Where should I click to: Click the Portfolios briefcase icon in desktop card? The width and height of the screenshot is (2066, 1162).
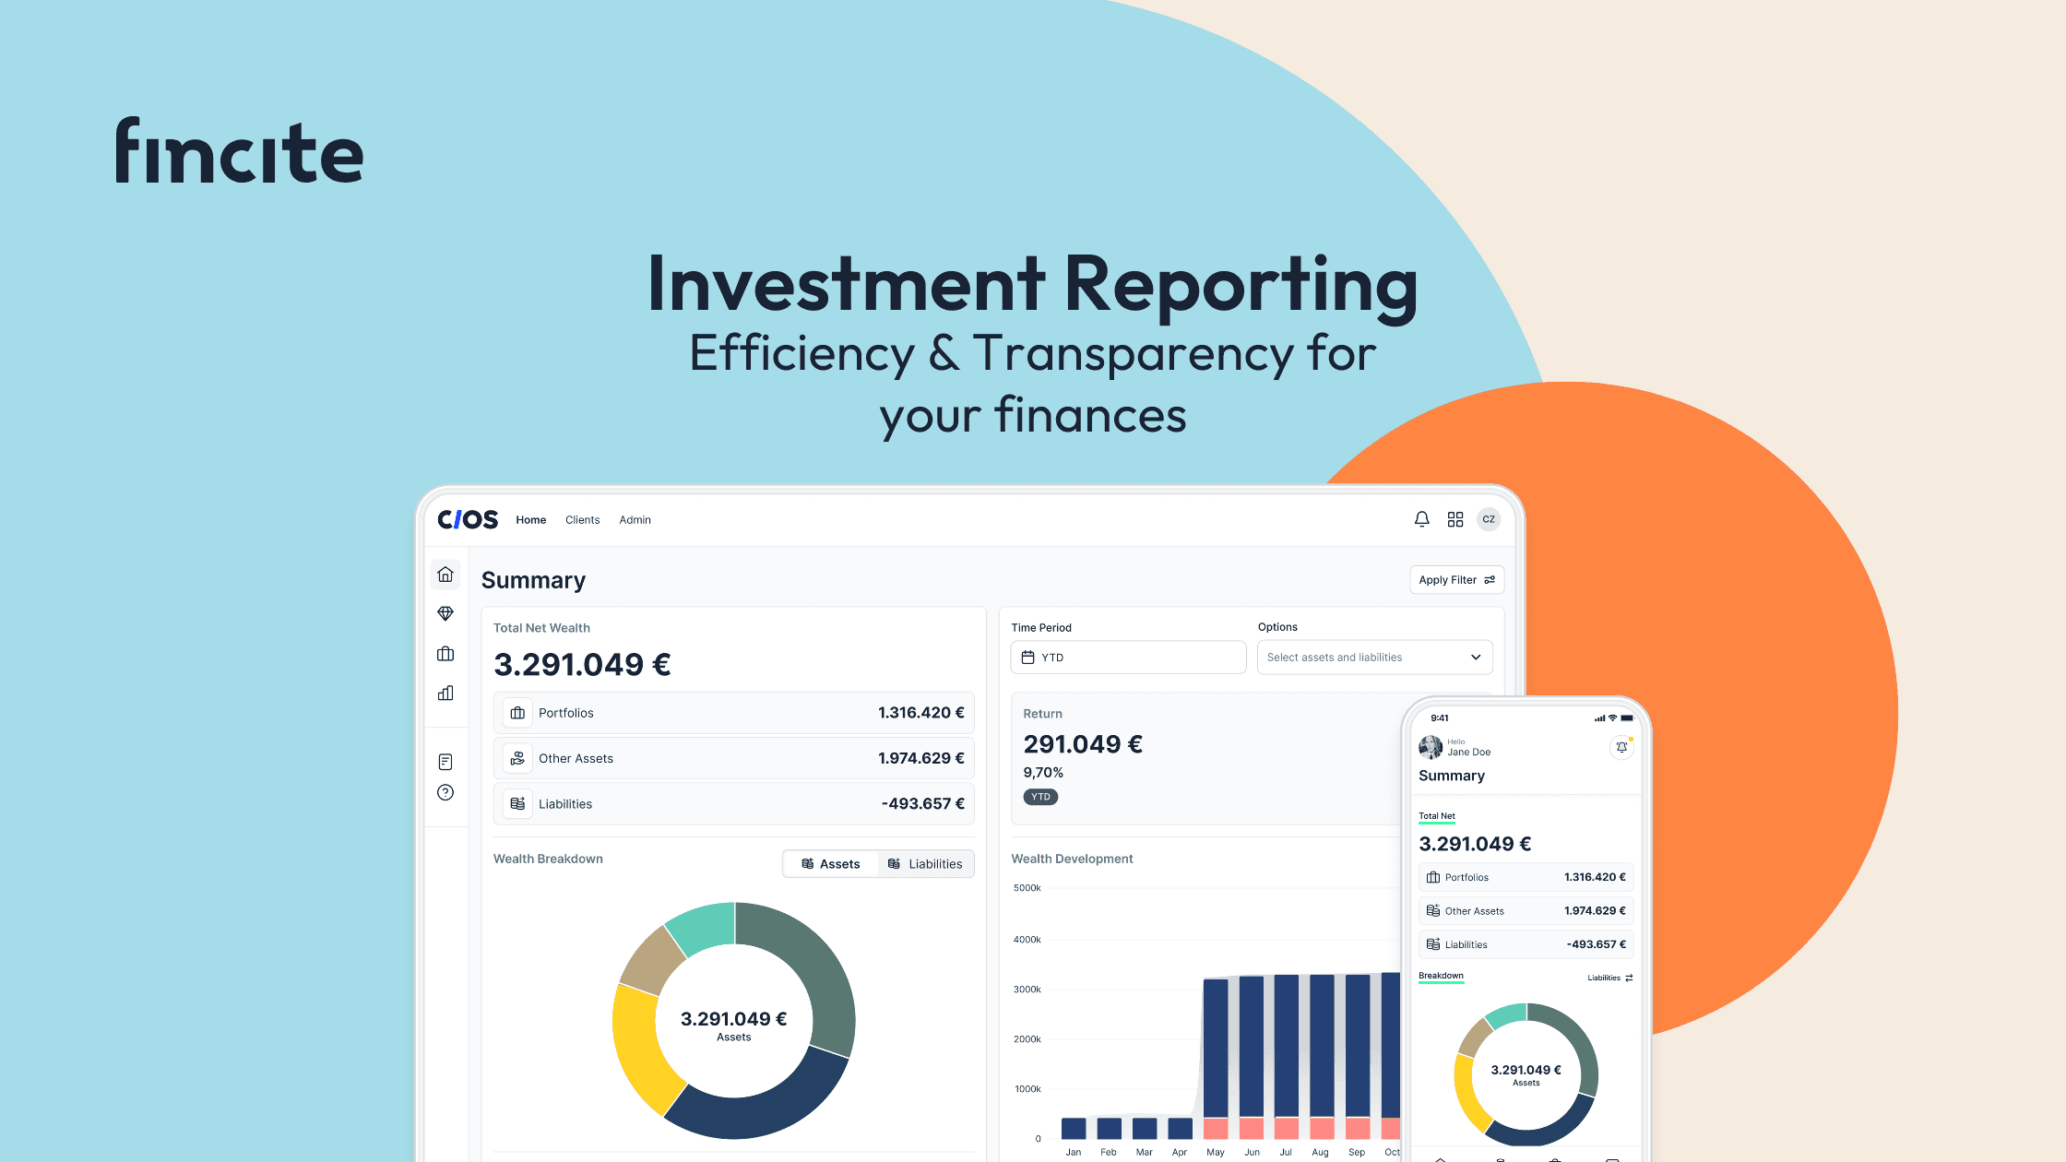[517, 713]
